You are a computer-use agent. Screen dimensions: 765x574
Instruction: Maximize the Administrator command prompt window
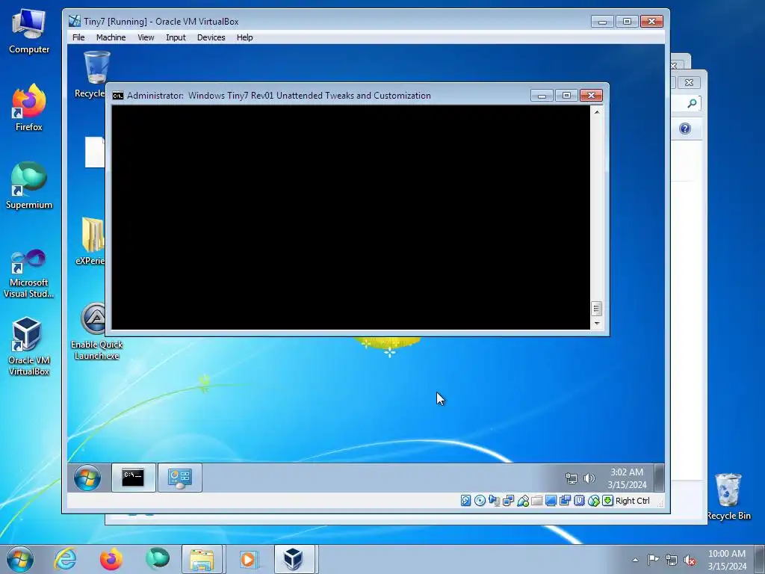click(x=566, y=95)
